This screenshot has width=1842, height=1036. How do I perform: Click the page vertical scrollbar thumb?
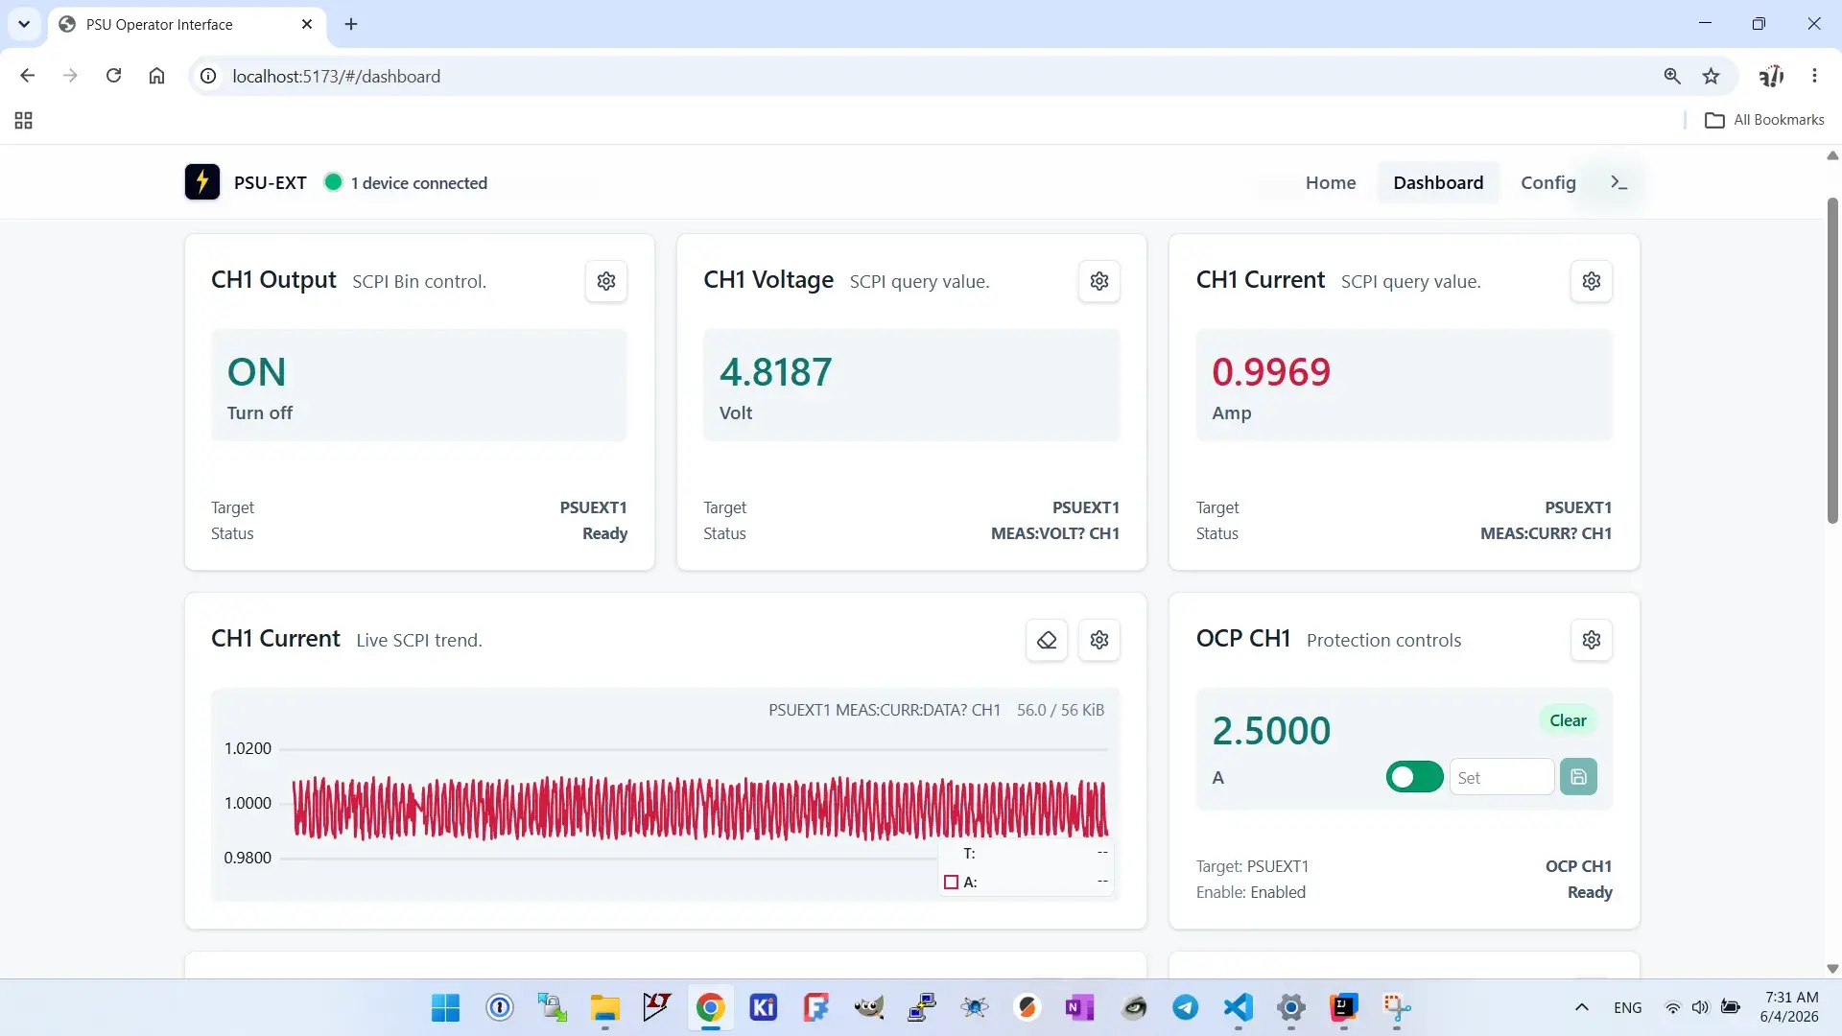pyautogui.click(x=1832, y=360)
